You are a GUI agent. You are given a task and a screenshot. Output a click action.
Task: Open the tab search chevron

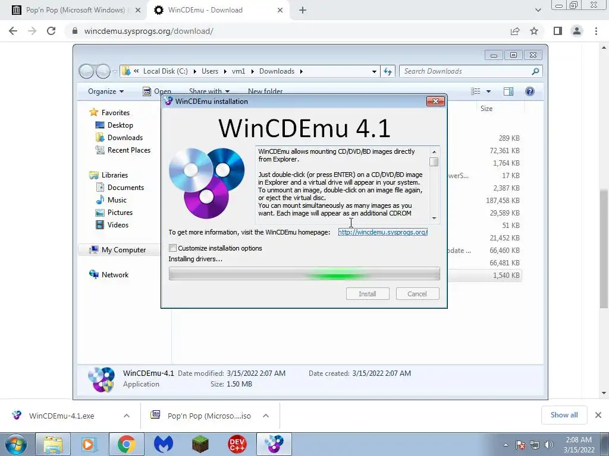point(538,10)
